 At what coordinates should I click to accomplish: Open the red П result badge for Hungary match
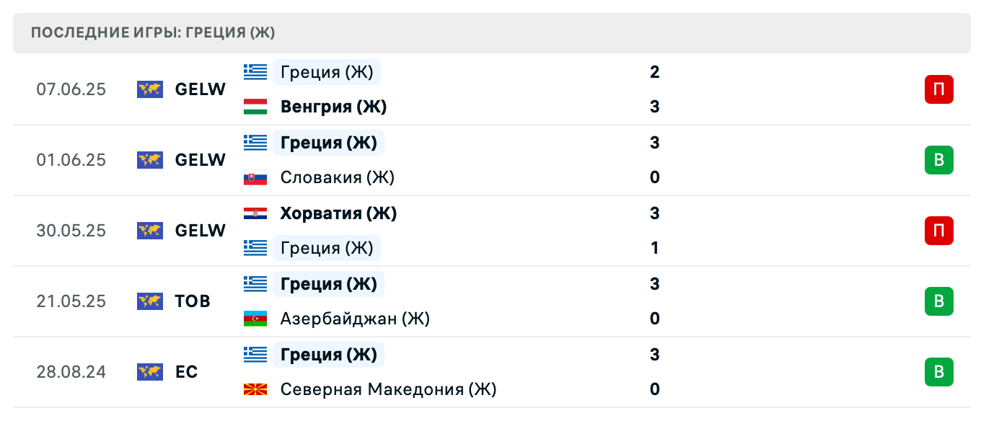tap(938, 89)
